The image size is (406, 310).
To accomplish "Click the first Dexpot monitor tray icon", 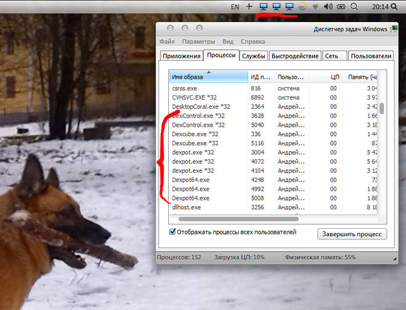I will (x=263, y=7).
